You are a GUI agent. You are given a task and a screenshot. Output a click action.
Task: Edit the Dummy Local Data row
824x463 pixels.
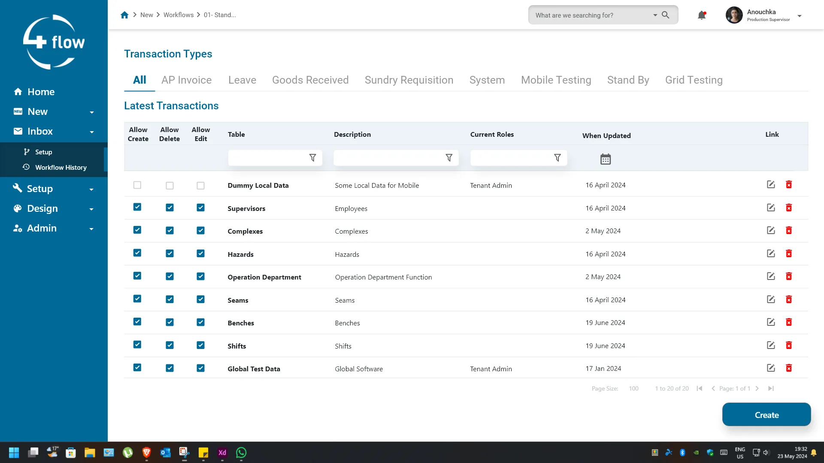click(771, 185)
